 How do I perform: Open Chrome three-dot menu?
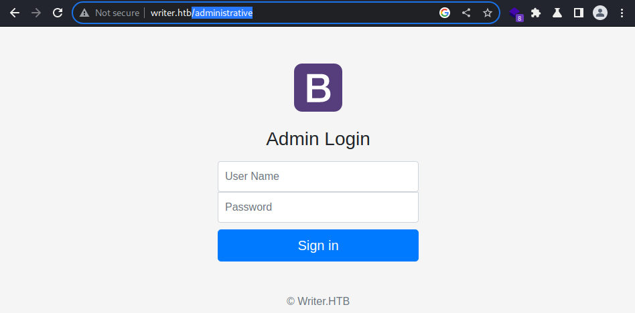(x=622, y=13)
